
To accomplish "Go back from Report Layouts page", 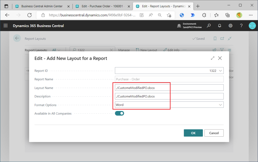I will 17,38.
